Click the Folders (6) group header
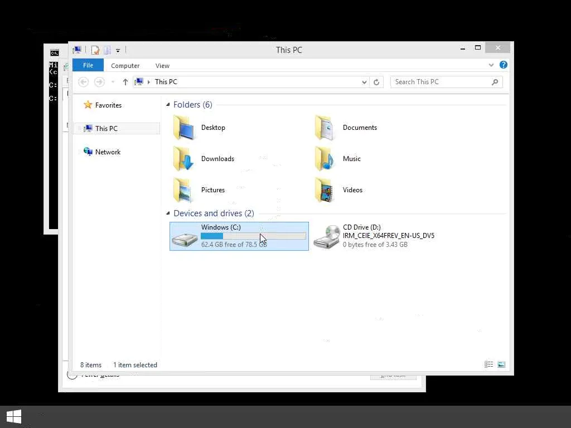Screen dimensions: 571x428 (192, 105)
